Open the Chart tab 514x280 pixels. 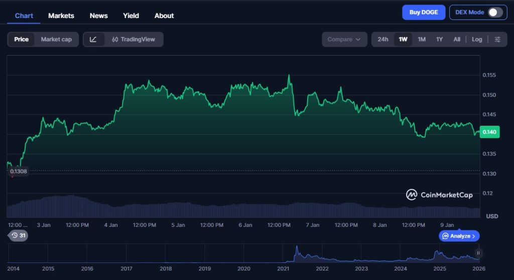click(x=24, y=16)
